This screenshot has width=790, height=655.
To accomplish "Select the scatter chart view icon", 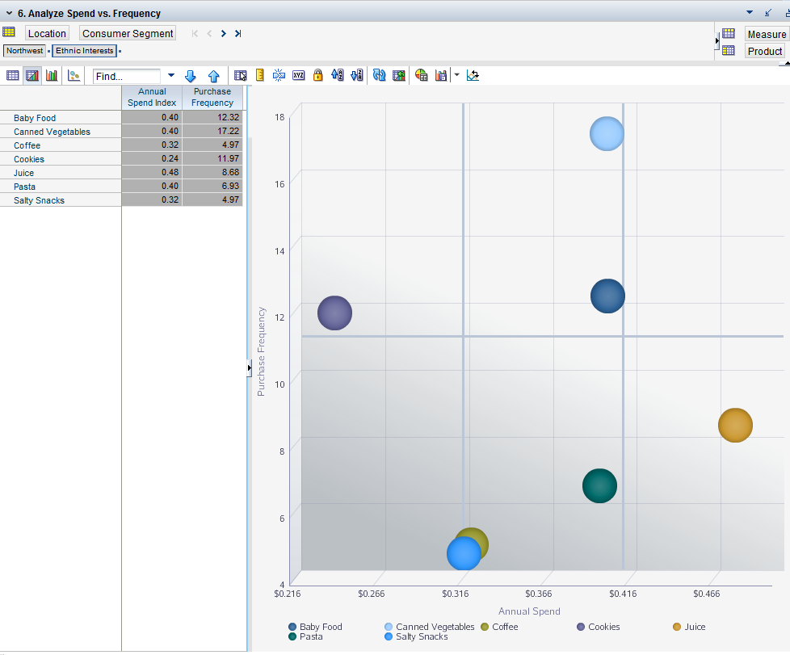I will (74, 75).
